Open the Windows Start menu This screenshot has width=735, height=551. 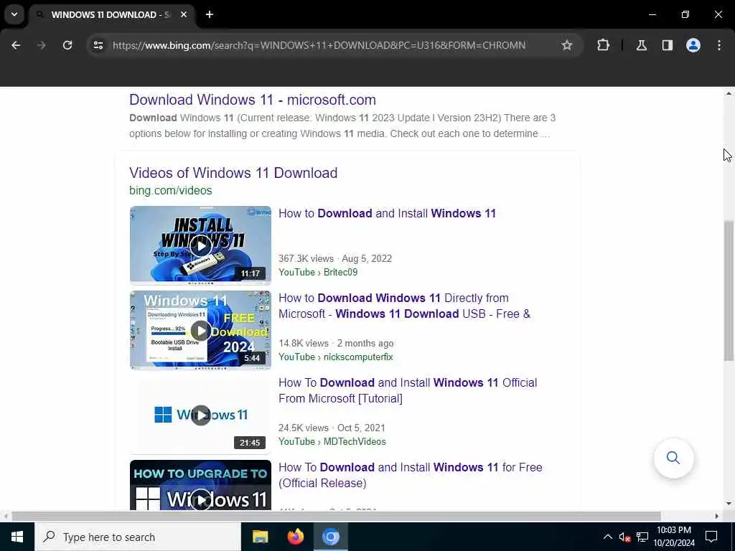coord(17,537)
